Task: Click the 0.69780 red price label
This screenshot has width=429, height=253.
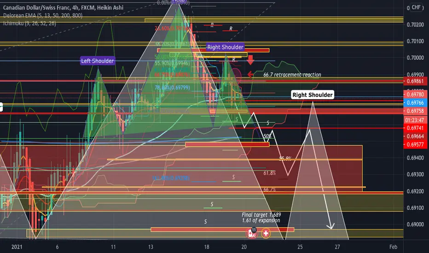Action: pos(415,95)
